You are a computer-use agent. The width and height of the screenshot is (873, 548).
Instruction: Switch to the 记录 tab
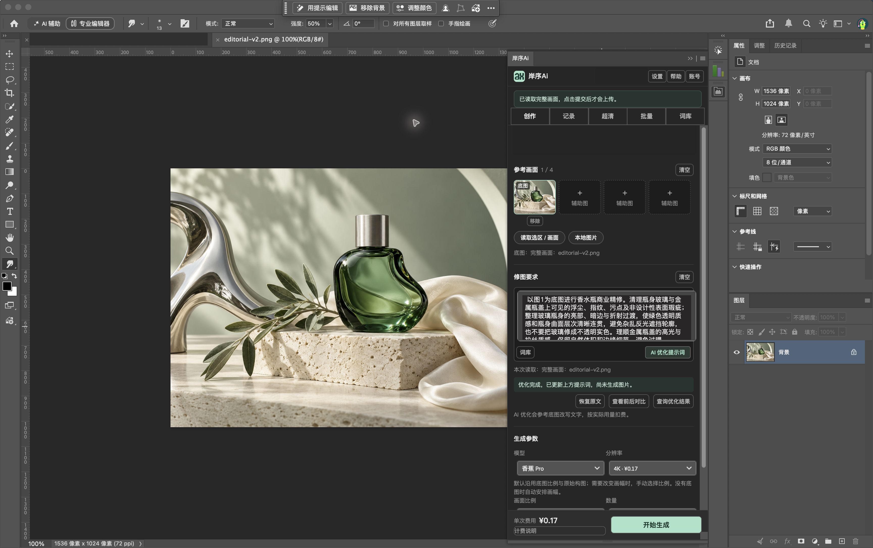click(x=568, y=116)
